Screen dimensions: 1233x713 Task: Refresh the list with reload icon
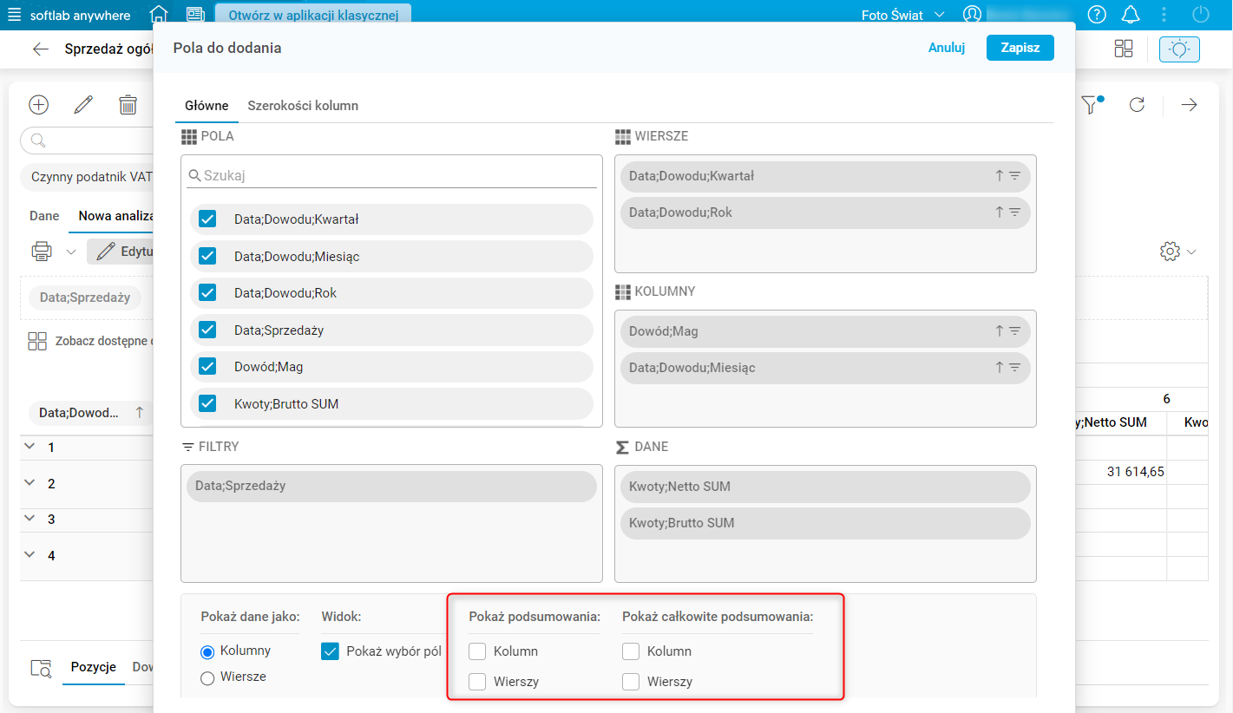pyautogui.click(x=1137, y=105)
